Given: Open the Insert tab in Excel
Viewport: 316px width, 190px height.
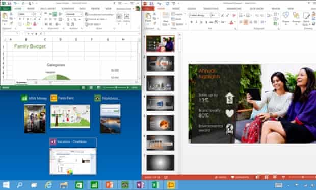Looking at the screenshot, I should [31, 9].
